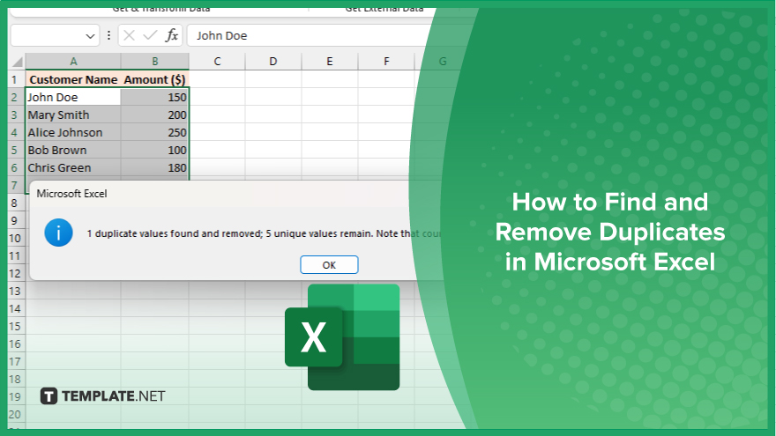Select row 15 header
This screenshot has height=436, width=776.
(x=15, y=326)
